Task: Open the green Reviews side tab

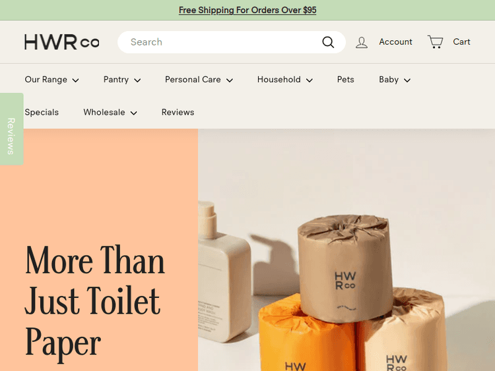Action: [11, 135]
